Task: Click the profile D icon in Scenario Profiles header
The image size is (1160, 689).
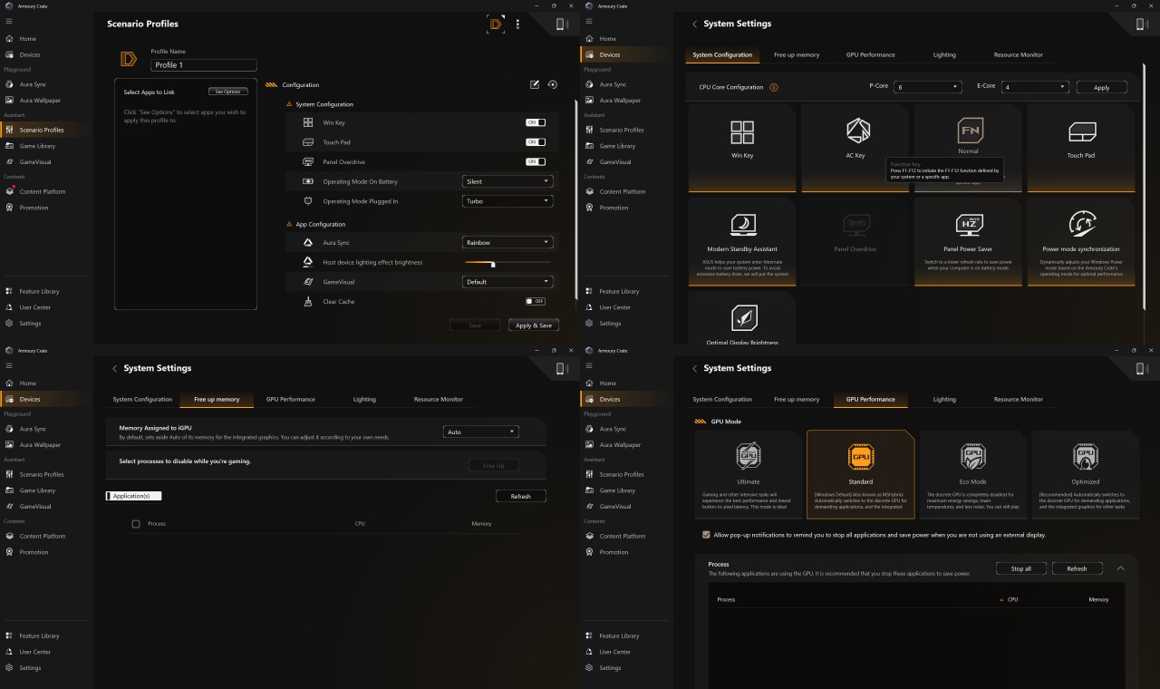Action: click(x=496, y=24)
